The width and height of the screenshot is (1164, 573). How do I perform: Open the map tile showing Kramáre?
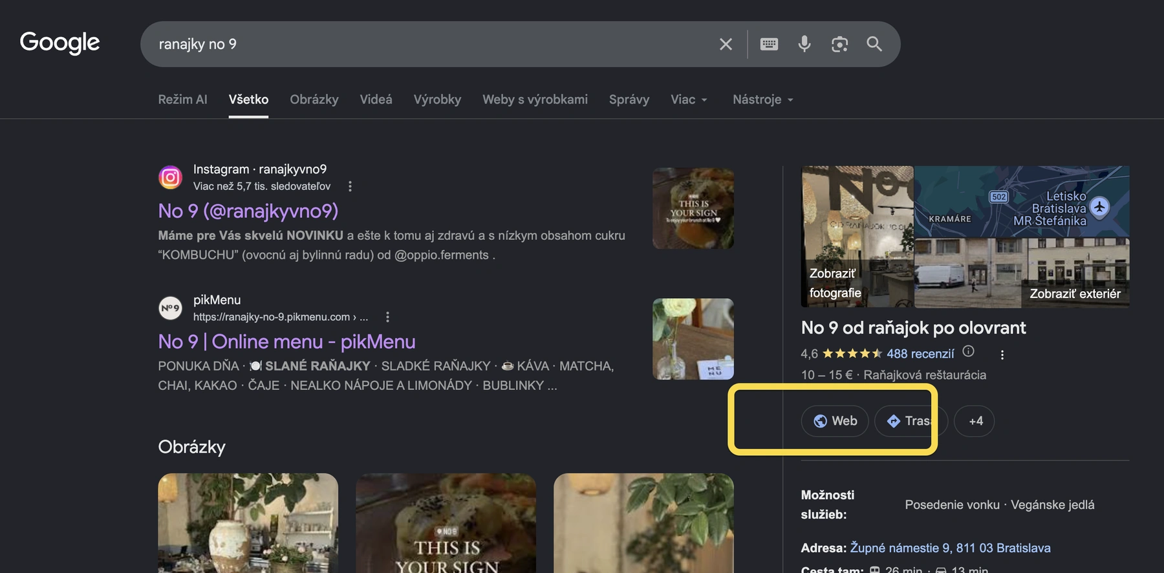click(1022, 201)
